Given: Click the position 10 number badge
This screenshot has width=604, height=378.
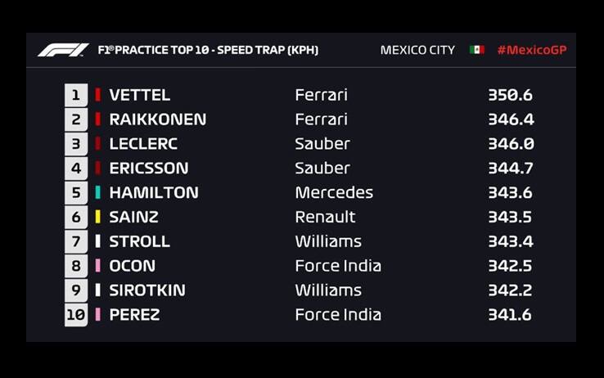Looking at the screenshot, I should pyautogui.click(x=76, y=314).
